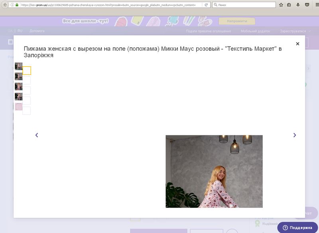
Task: Go to the previous product photo
Action: click(x=37, y=135)
